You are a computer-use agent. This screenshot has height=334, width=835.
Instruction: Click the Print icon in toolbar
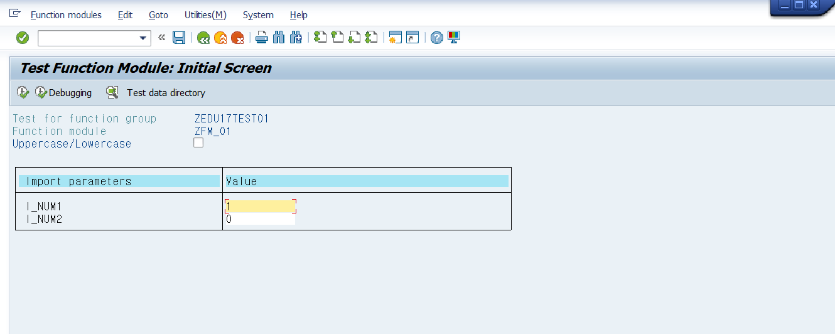(262, 38)
